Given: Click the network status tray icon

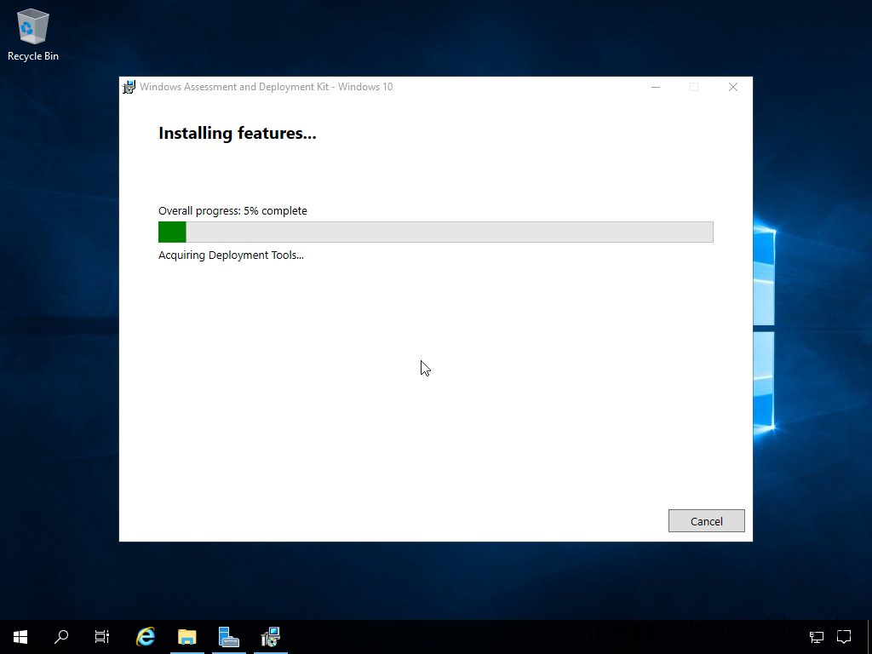Looking at the screenshot, I should pyautogui.click(x=817, y=637).
